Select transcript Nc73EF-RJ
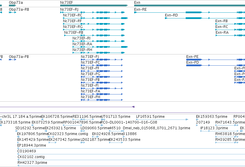Viewport: 245px width, 167px height. (x=69, y=10)
